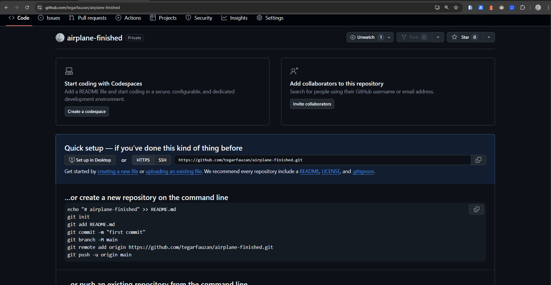Open the blue pages extension icon
This screenshot has width=551, height=285.
point(470,8)
